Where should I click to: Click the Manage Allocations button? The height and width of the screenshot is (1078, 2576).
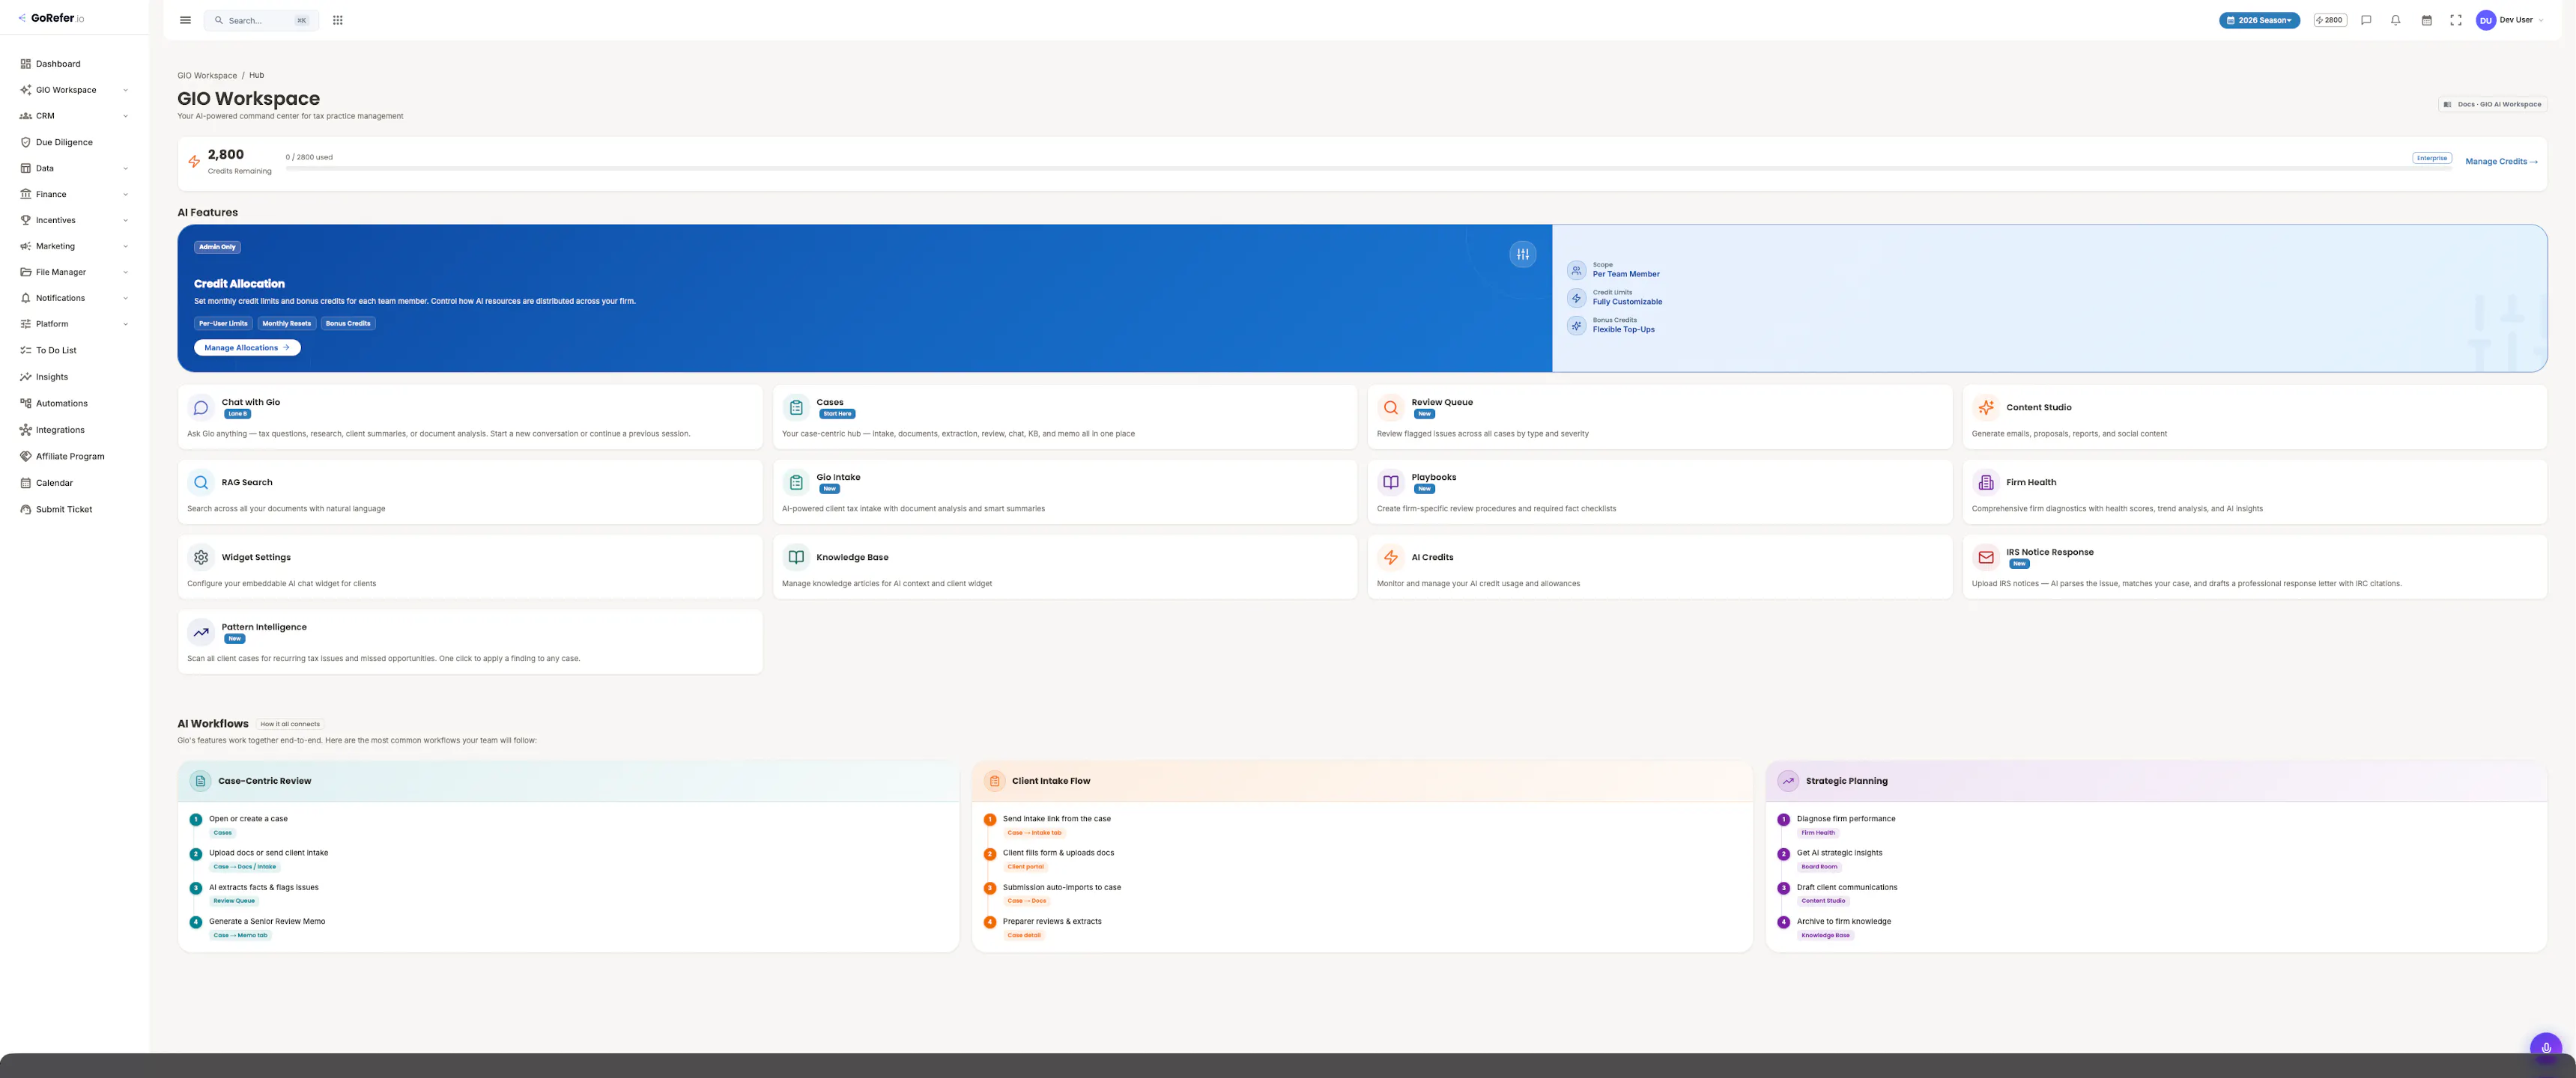tap(247, 347)
